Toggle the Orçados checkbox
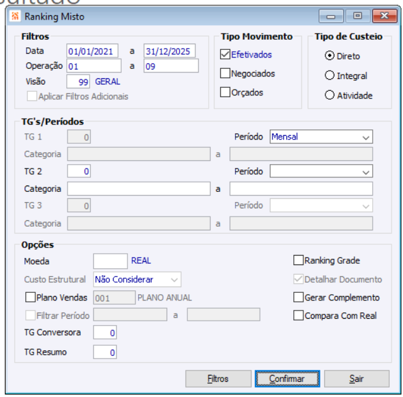This screenshot has width=403, height=397. 225,92
